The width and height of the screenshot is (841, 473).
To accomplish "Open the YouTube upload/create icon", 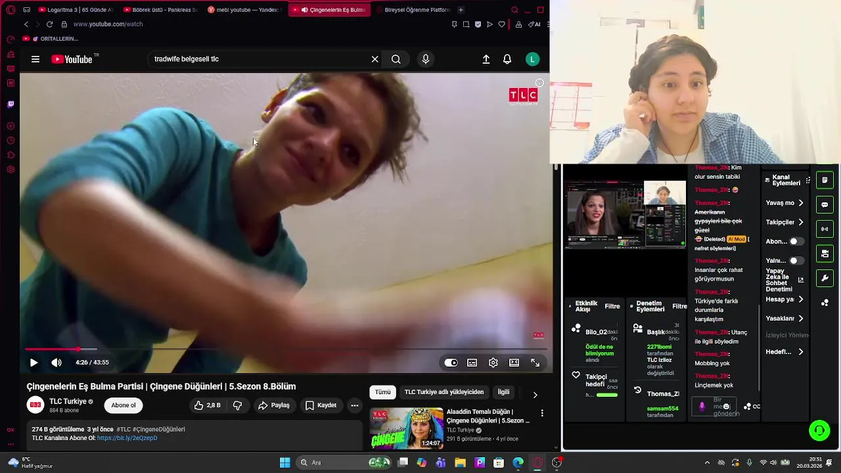I will (486, 59).
